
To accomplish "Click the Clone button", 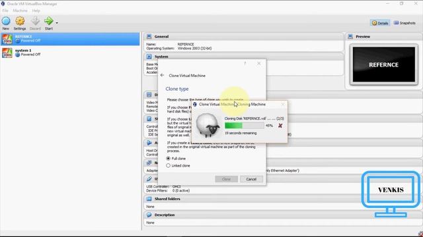I will (x=226, y=179).
